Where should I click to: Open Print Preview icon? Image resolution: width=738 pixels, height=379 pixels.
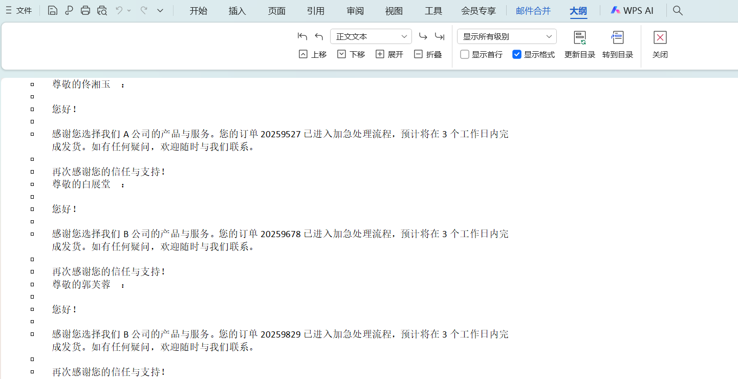(x=102, y=10)
